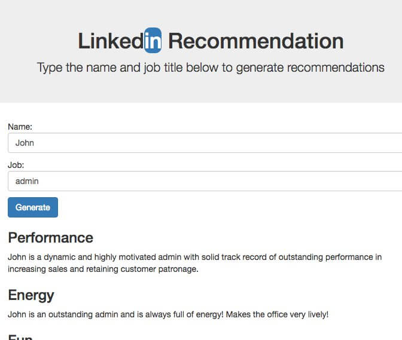The height and width of the screenshot is (340, 402).
Task: Click the Generate button
Action: coord(33,207)
